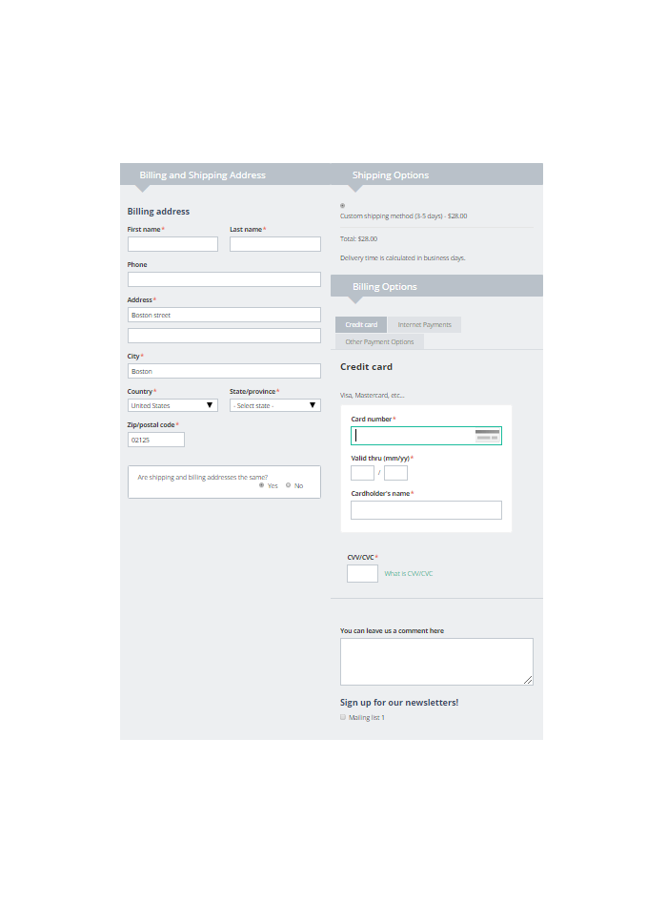
Task: Click the Address field containing Boston street
Action: point(224,315)
